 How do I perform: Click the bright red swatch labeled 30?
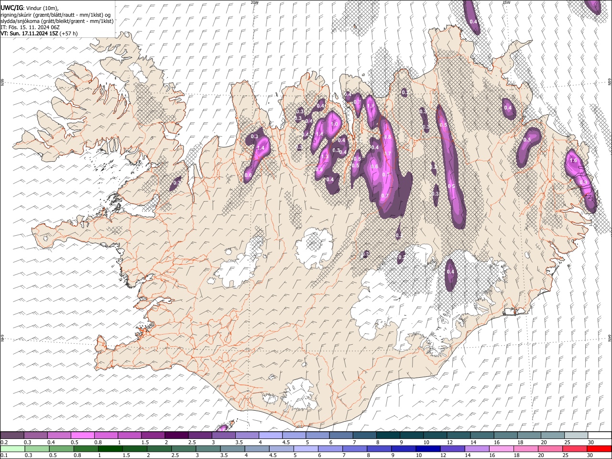pyautogui.click(x=599, y=448)
